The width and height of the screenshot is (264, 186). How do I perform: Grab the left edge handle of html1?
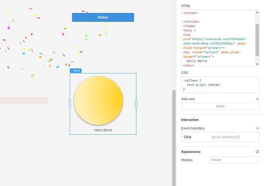(x=70, y=104)
